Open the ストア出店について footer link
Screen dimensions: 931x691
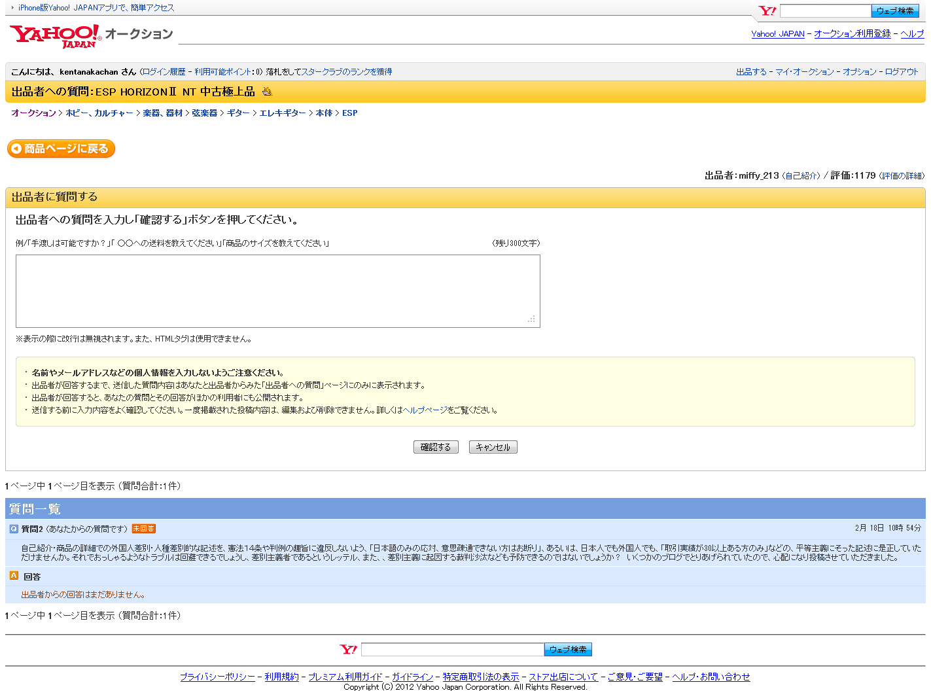pos(563,677)
